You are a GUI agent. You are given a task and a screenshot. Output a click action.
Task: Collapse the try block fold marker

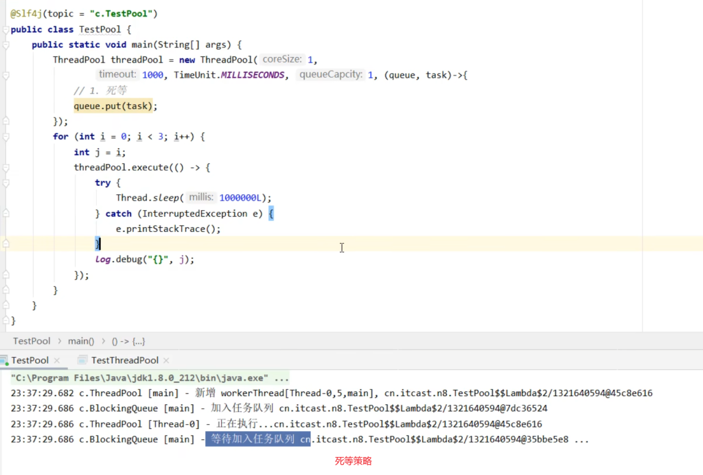5,183
